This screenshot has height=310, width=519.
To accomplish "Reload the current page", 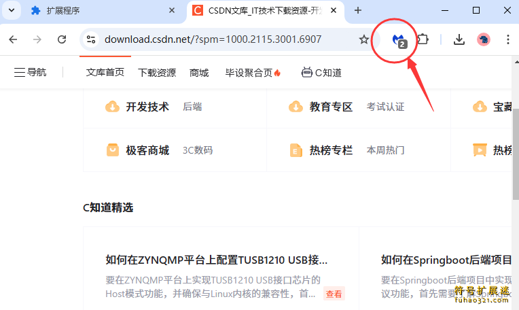I will [x=62, y=39].
